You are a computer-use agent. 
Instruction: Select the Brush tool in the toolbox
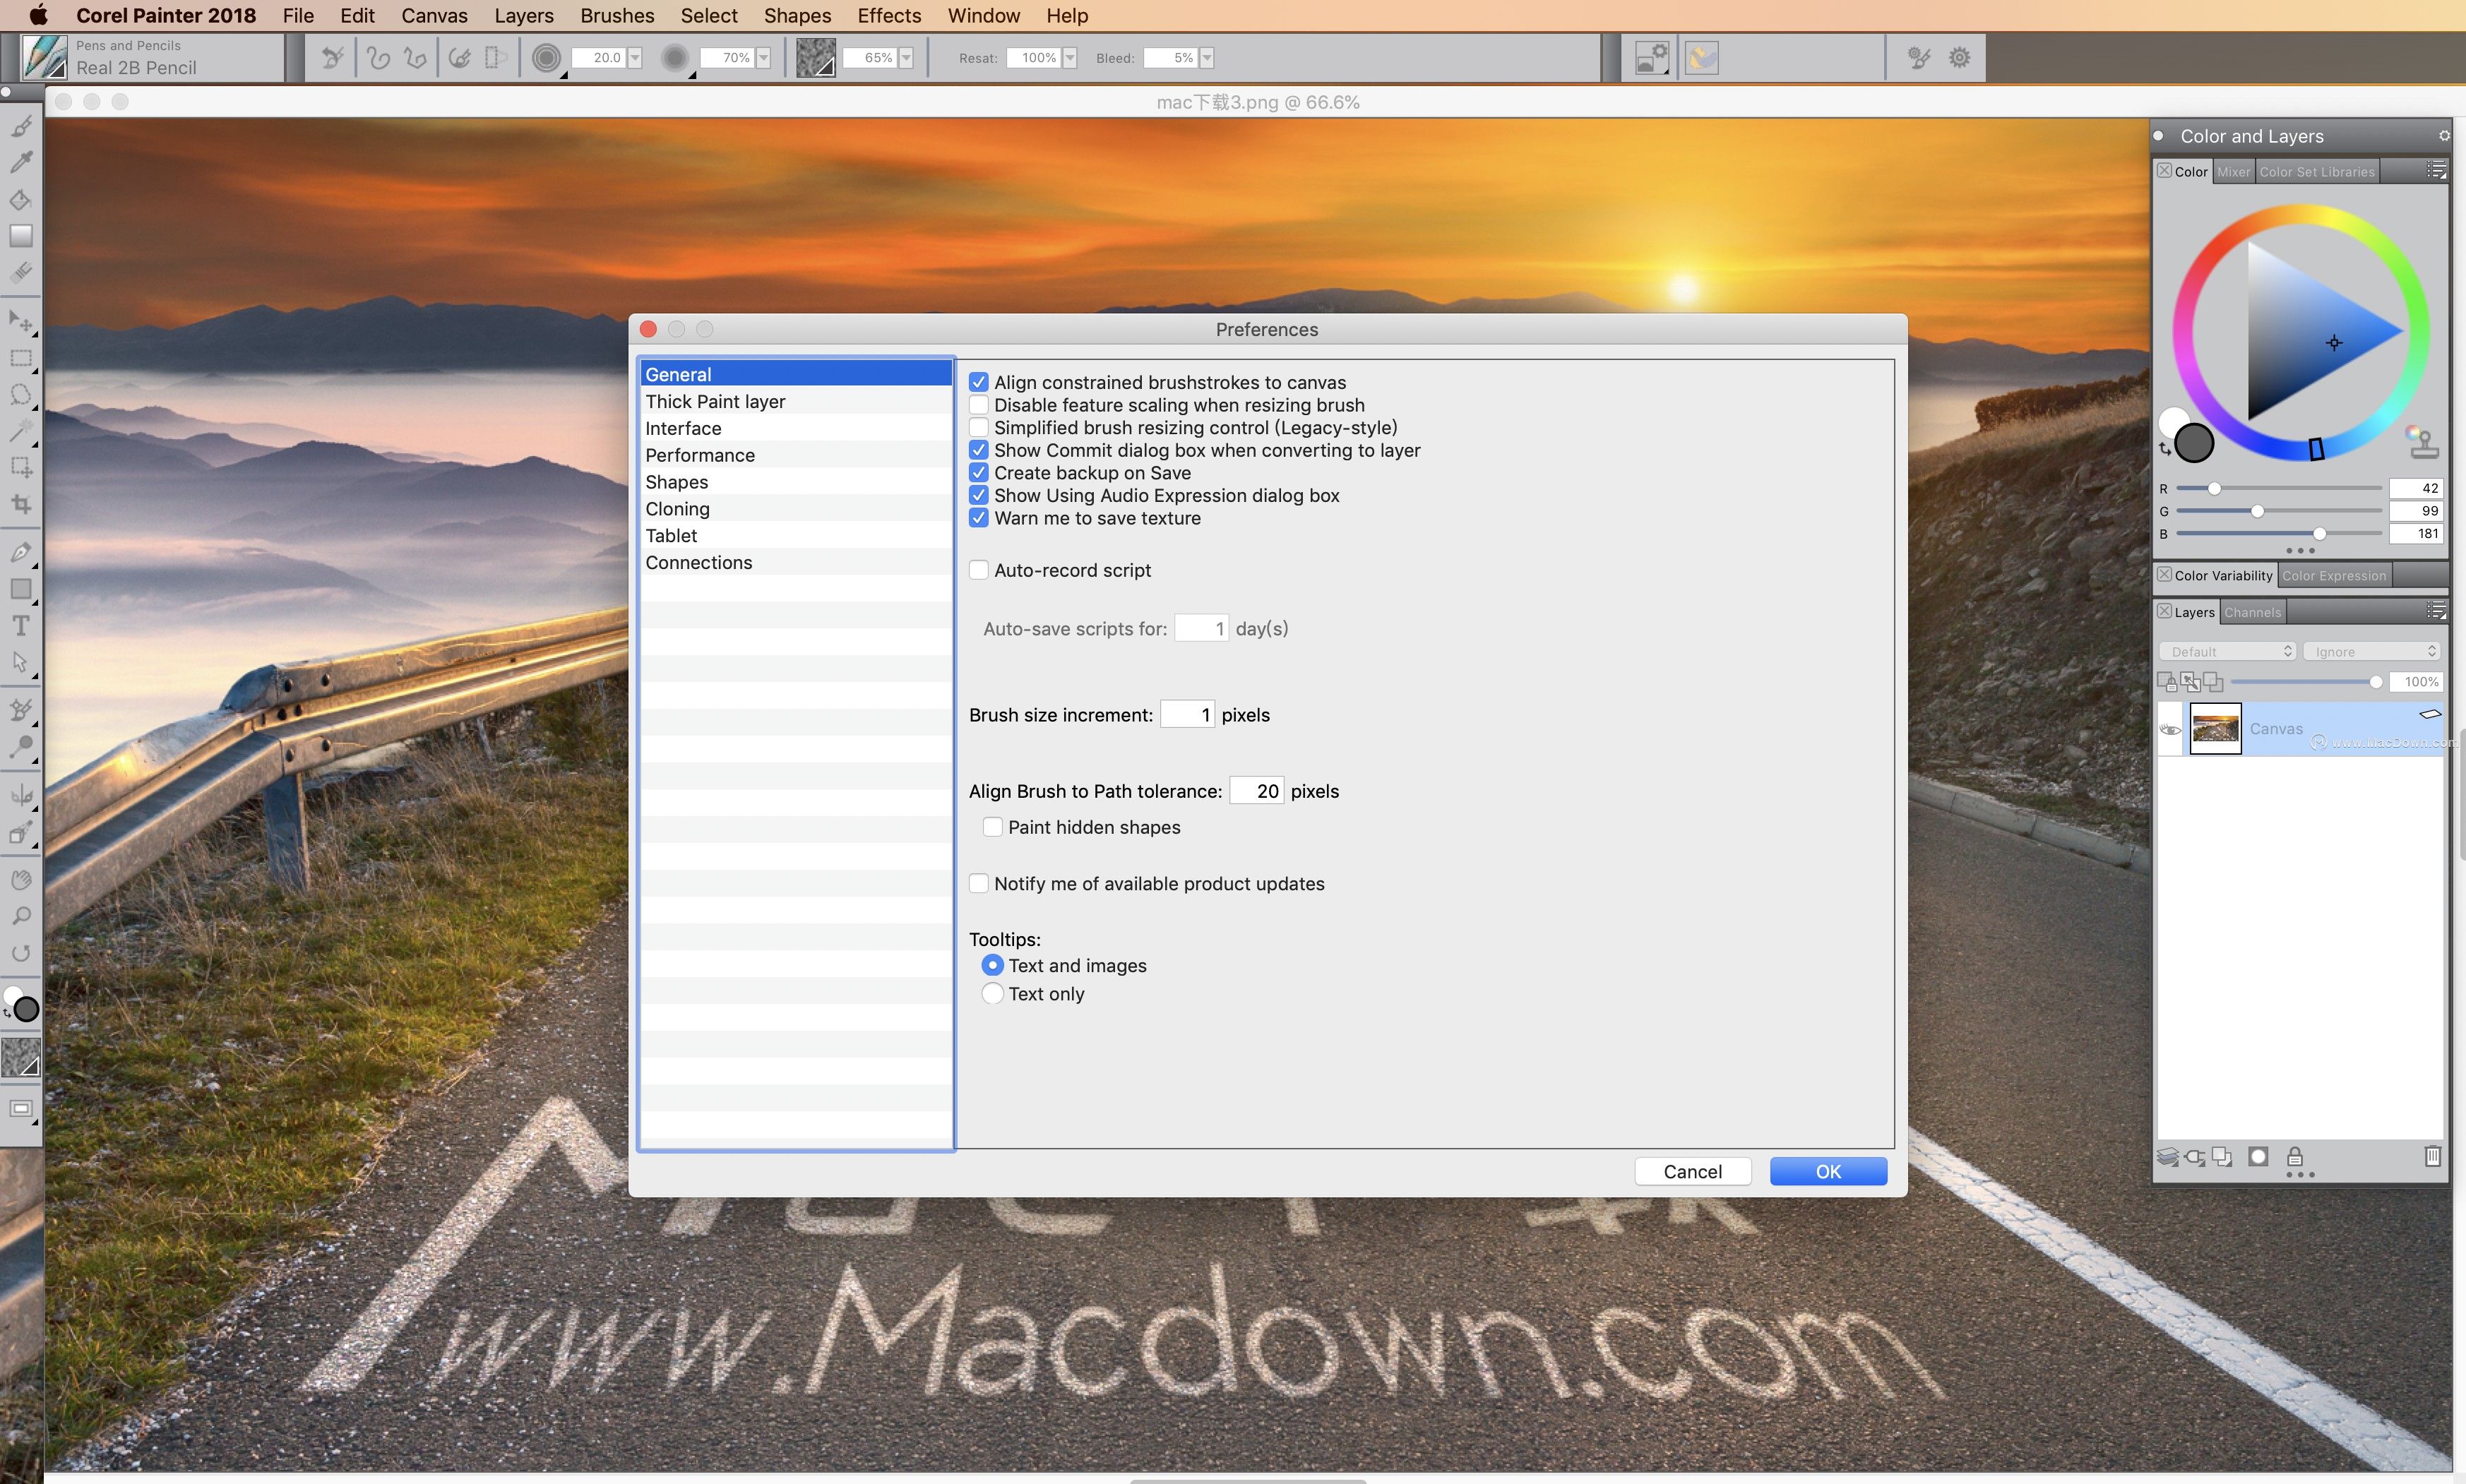[21, 126]
